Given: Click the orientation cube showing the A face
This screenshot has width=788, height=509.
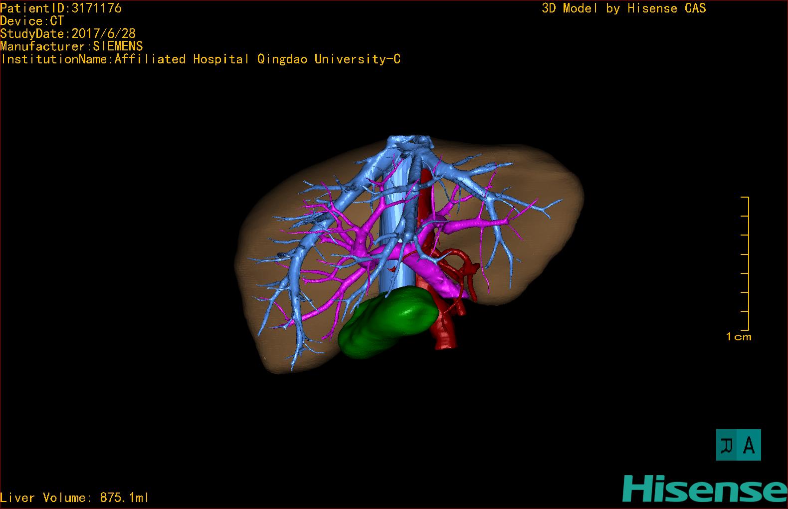Looking at the screenshot, I should 738,445.
